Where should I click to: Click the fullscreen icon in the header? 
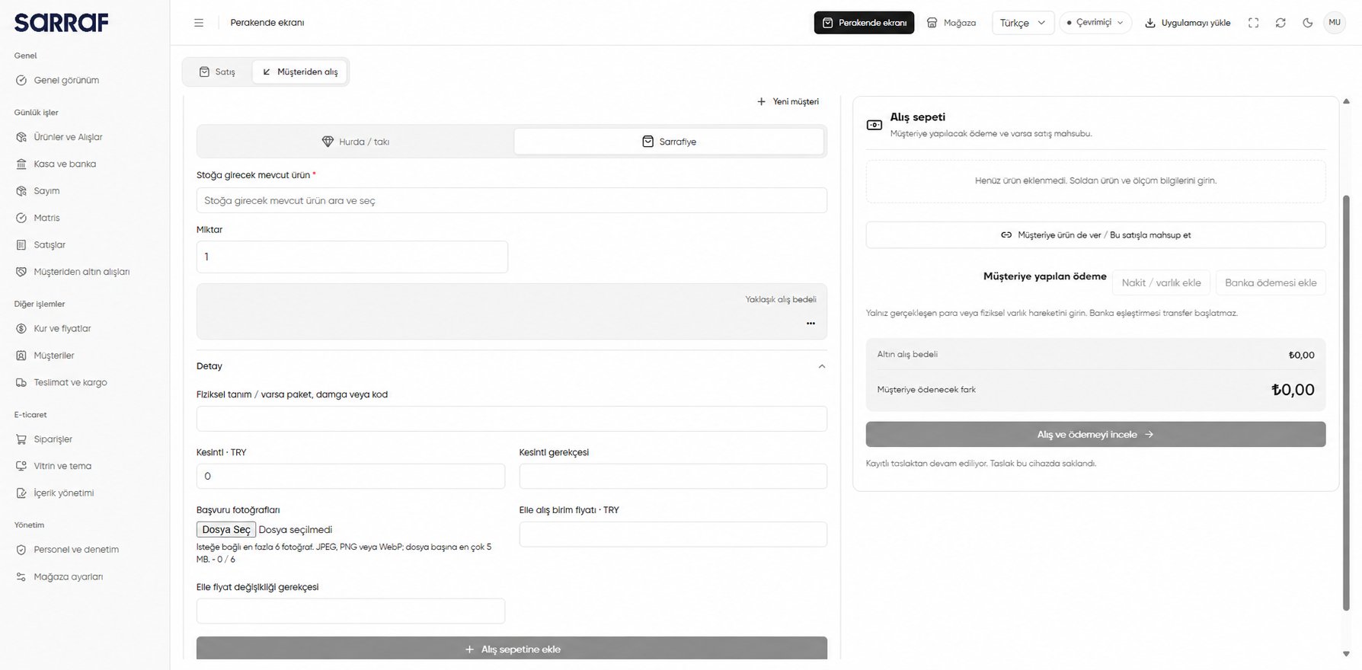coord(1253,23)
